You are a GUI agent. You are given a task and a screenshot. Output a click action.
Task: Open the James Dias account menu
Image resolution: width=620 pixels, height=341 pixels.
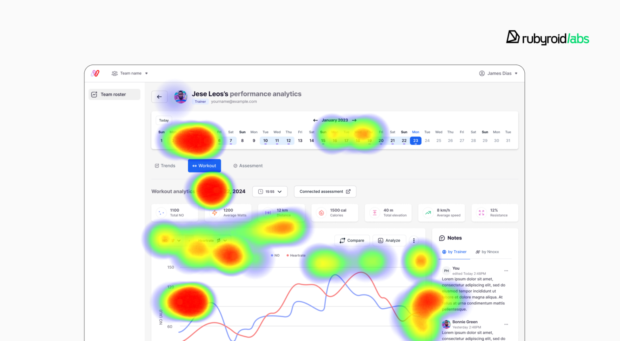499,73
